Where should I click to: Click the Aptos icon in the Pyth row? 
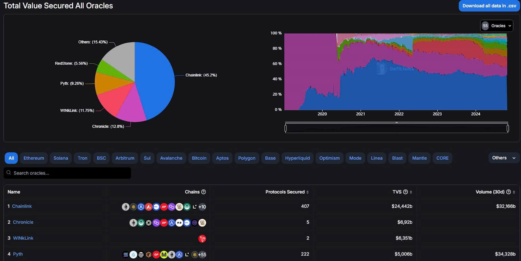point(141,254)
